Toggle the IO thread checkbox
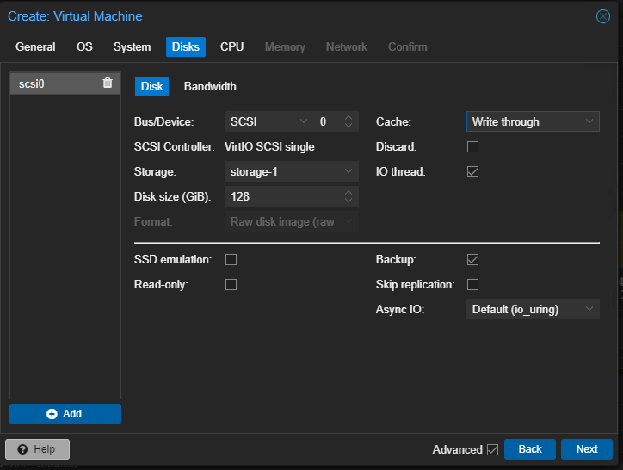Screen dimensions: 623x470 point(472,172)
